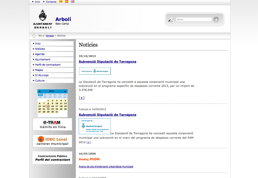Open Notícies in the sidebar menu

pos(40,49)
